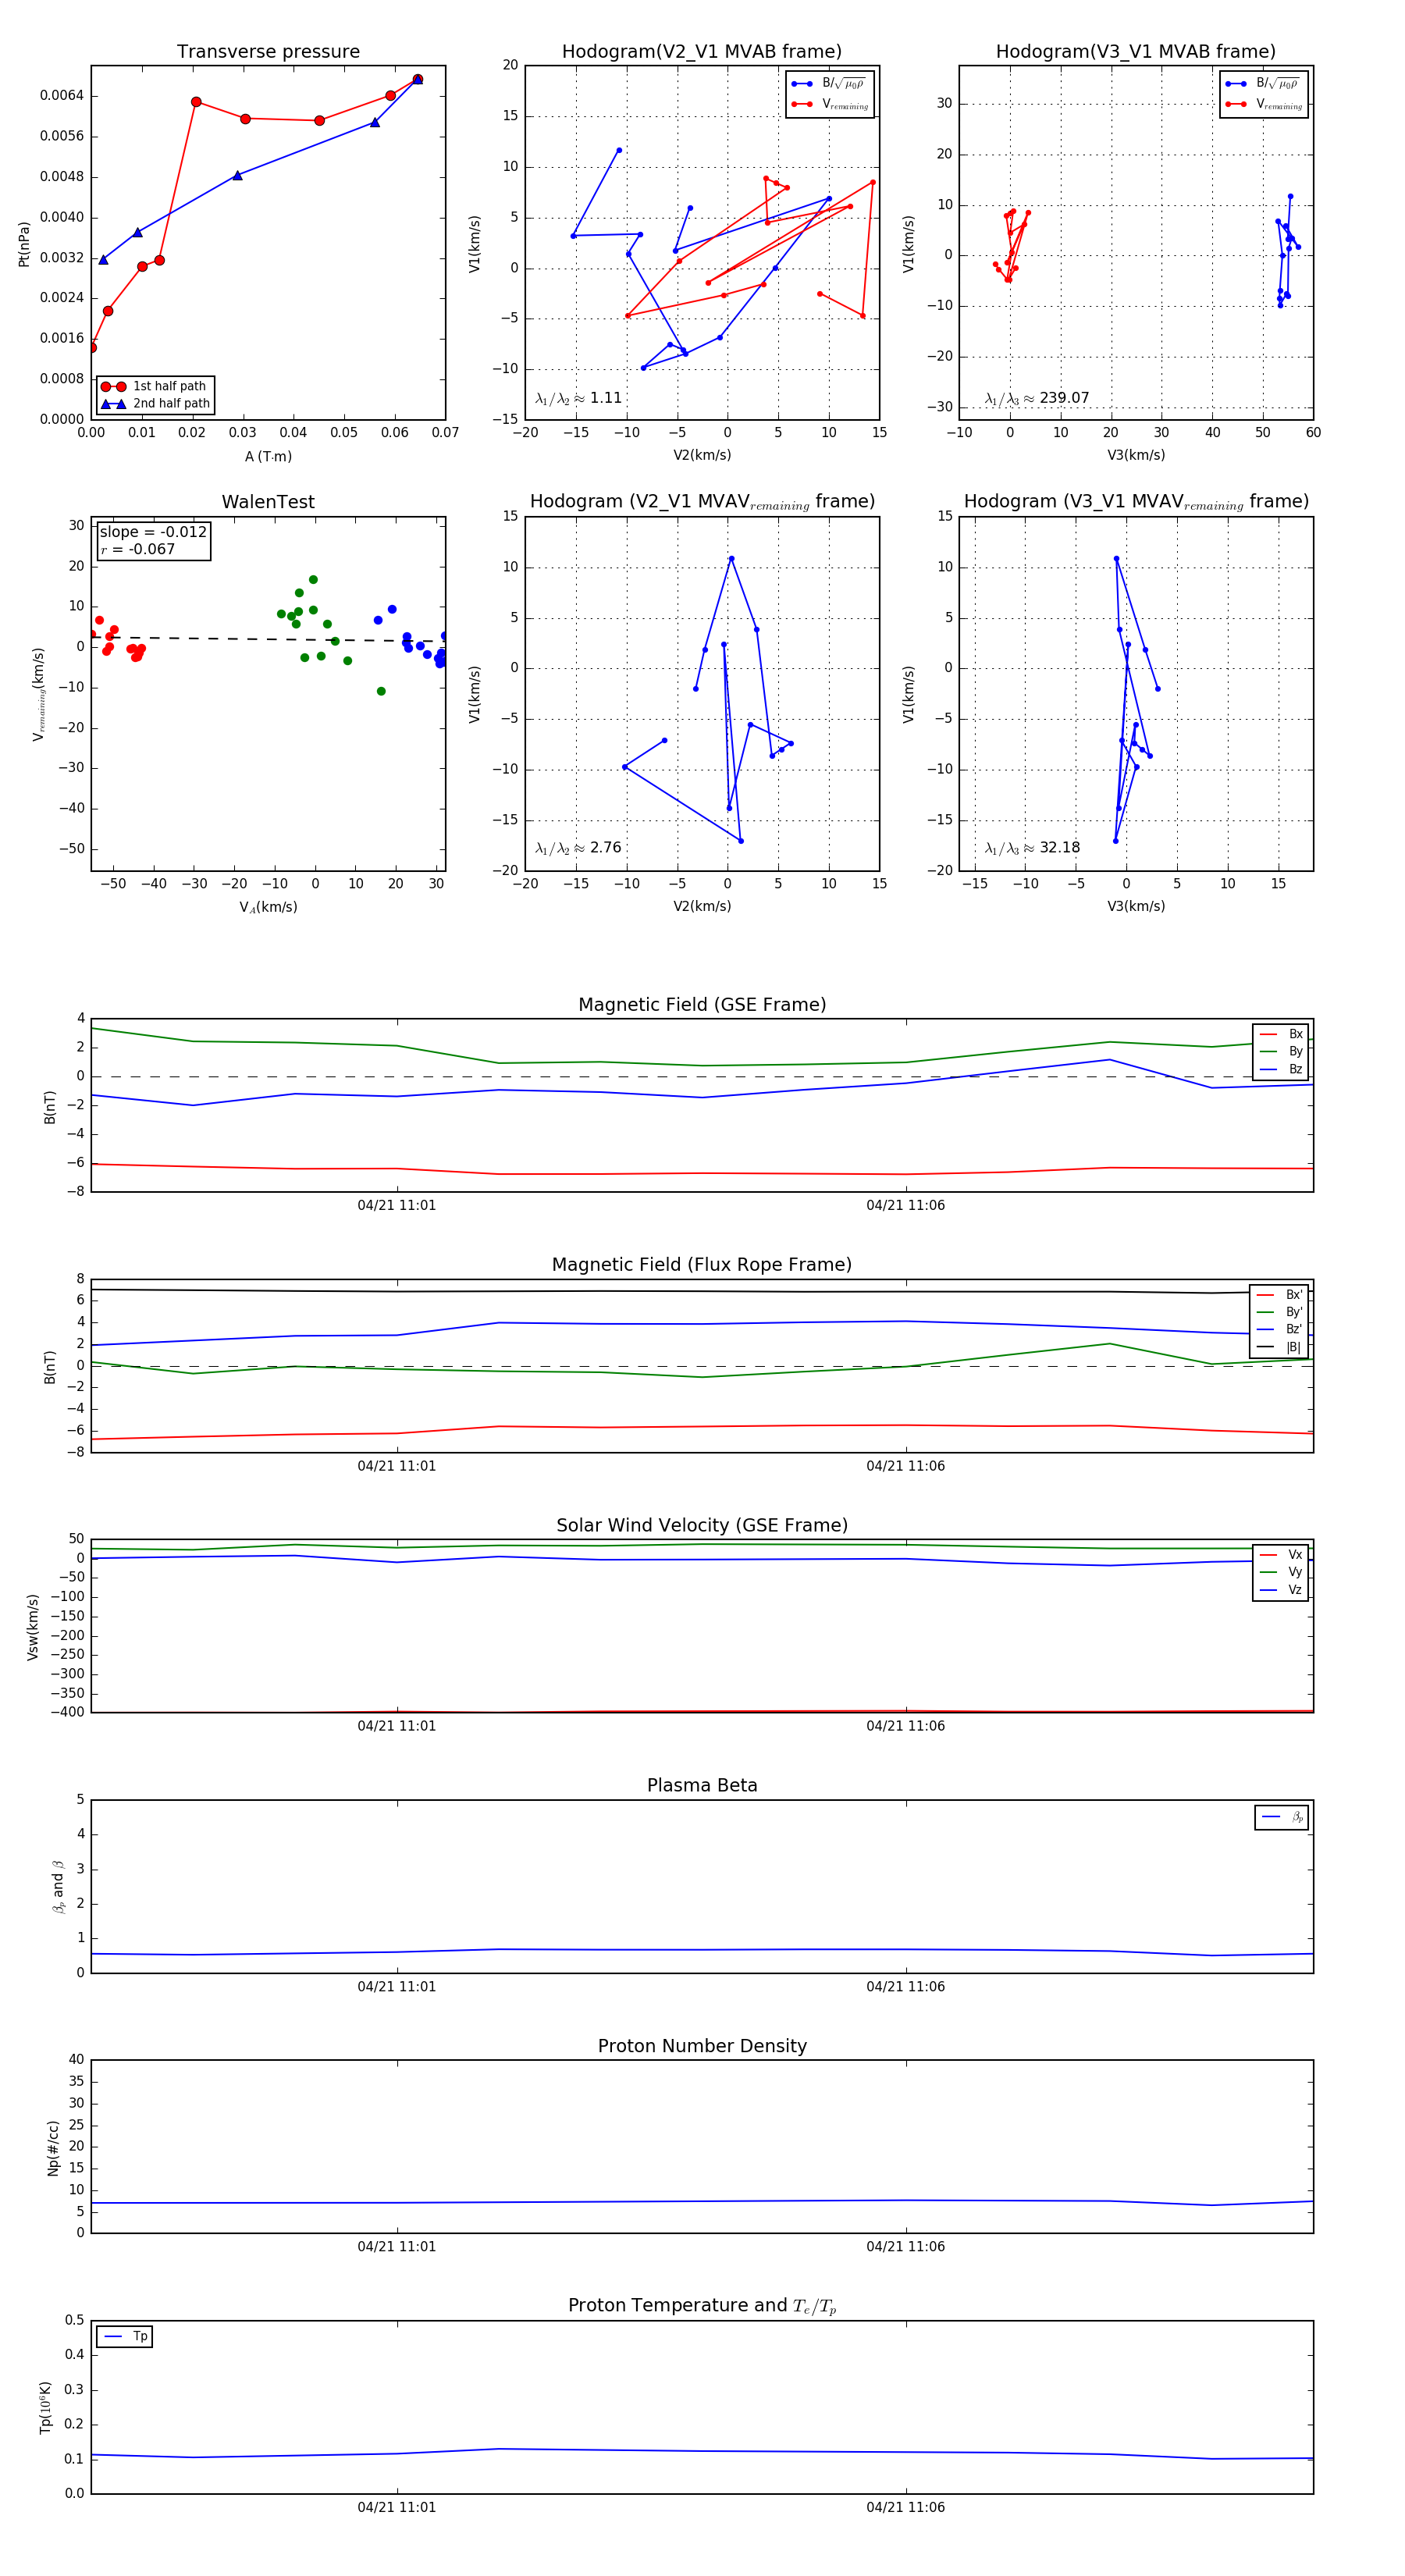Click the 'r = -0.067' value
The height and width of the screenshot is (2576, 1405).
pos(137,550)
